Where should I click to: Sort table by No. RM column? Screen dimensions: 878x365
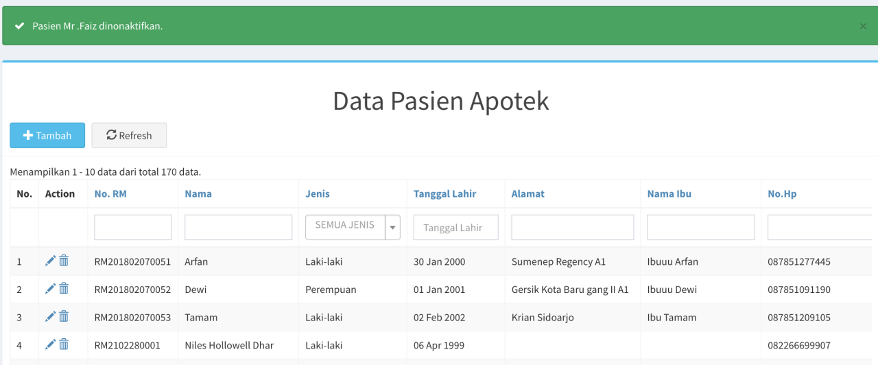tap(110, 194)
